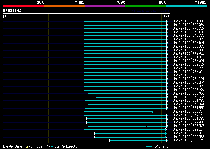Select the UniRef100_C6ZLD0 label
210x149 pixels.
(188, 50)
